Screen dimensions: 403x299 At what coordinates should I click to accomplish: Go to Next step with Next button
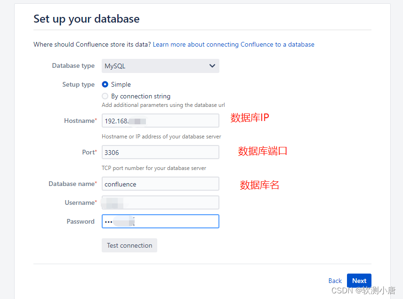(359, 281)
